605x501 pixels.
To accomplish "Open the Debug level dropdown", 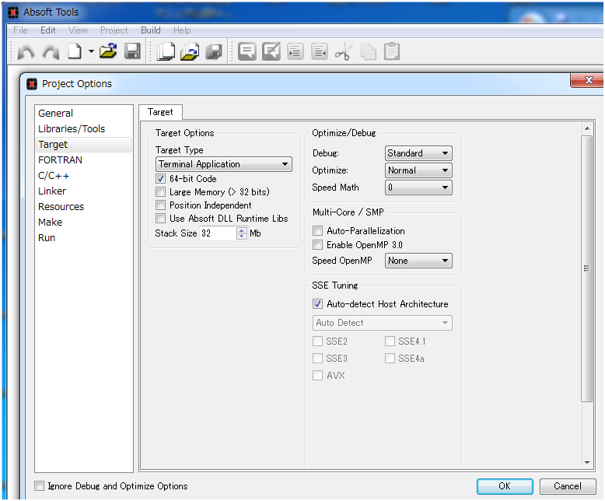I will tap(418, 153).
